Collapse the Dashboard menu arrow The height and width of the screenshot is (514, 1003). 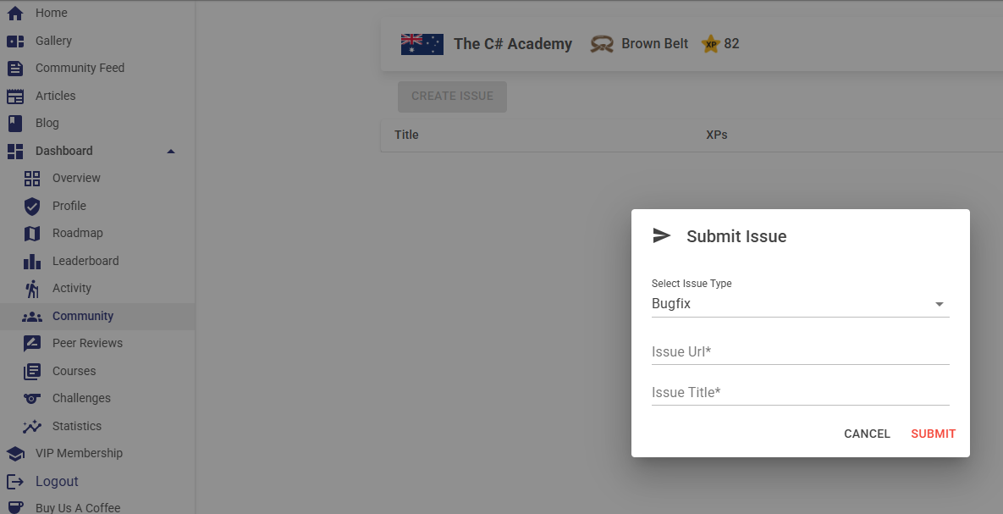[x=171, y=151]
